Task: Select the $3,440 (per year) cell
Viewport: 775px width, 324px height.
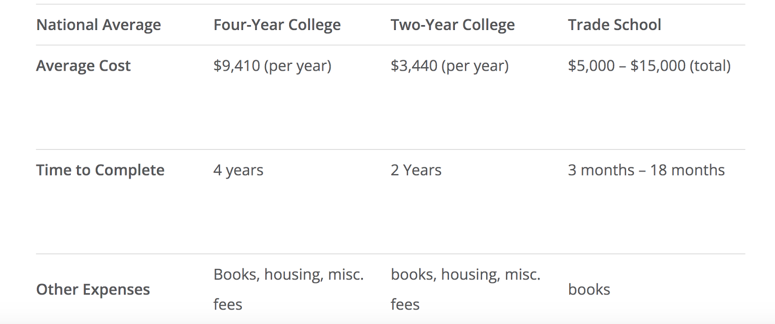Action: [x=449, y=66]
